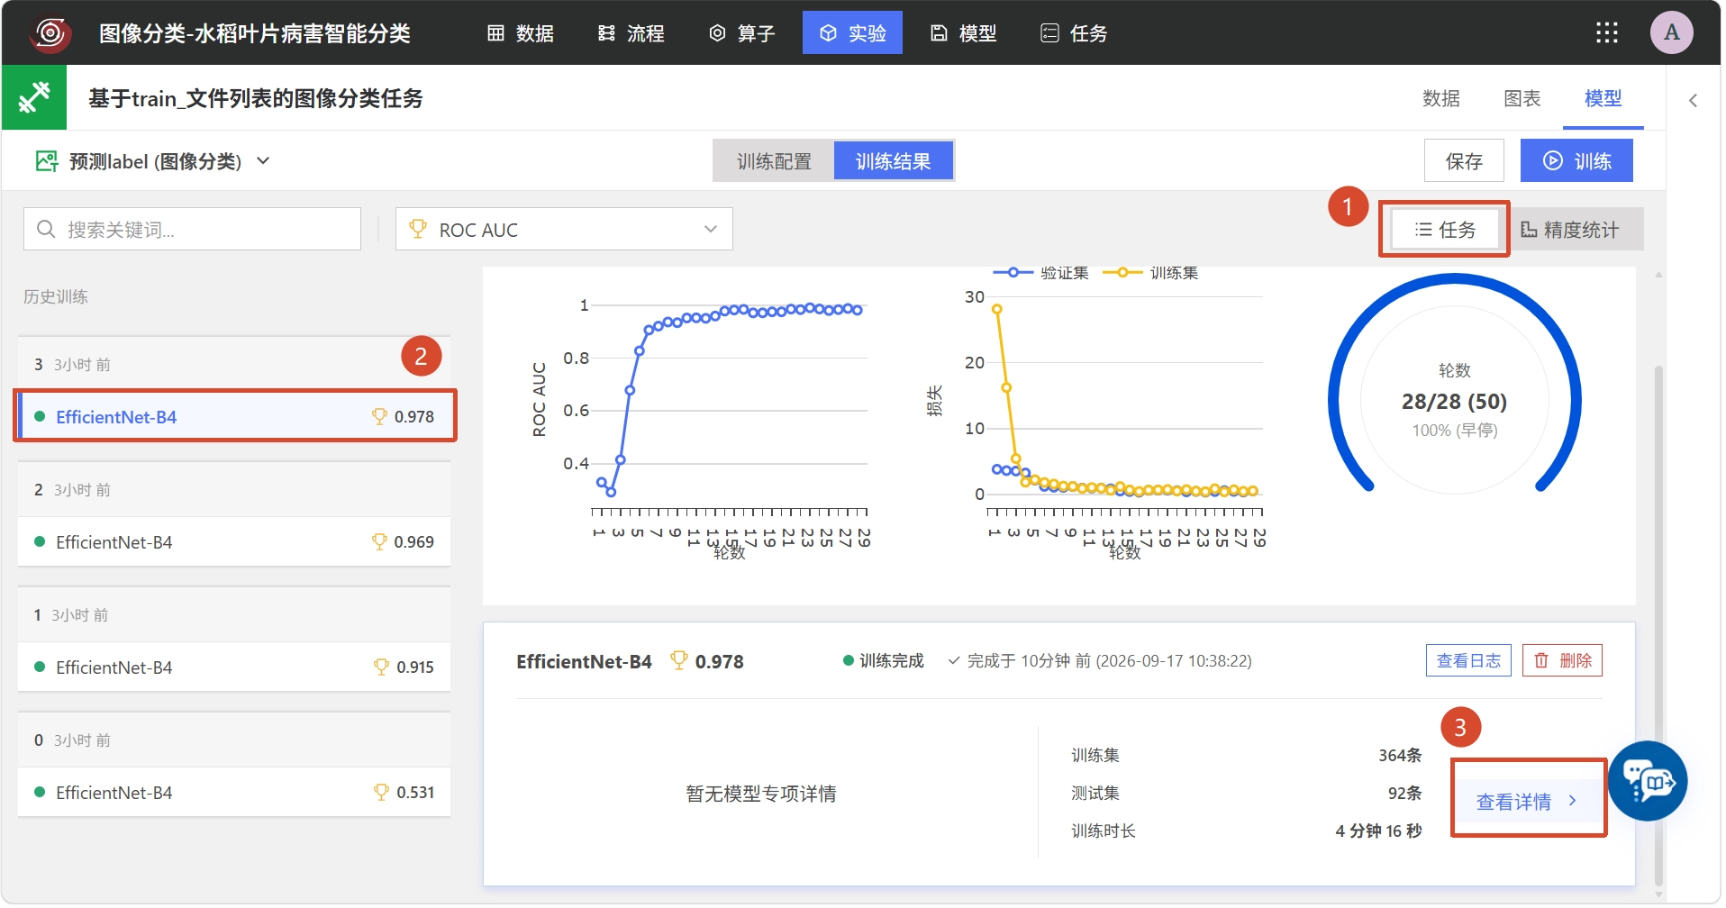
Task: Open the 流程 menu in the top bar
Action: pyautogui.click(x=631, y=33)
